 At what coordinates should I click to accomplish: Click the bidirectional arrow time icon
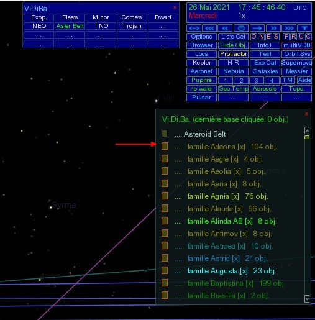pyautogui.click(x=194, y=28)
